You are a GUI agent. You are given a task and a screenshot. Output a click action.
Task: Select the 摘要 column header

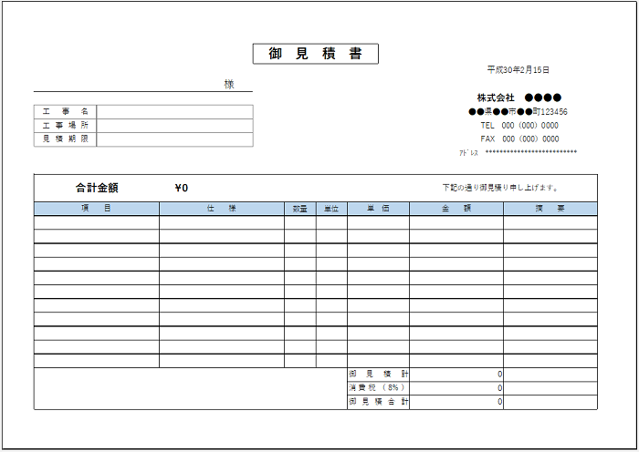click(x=550, y=209)
